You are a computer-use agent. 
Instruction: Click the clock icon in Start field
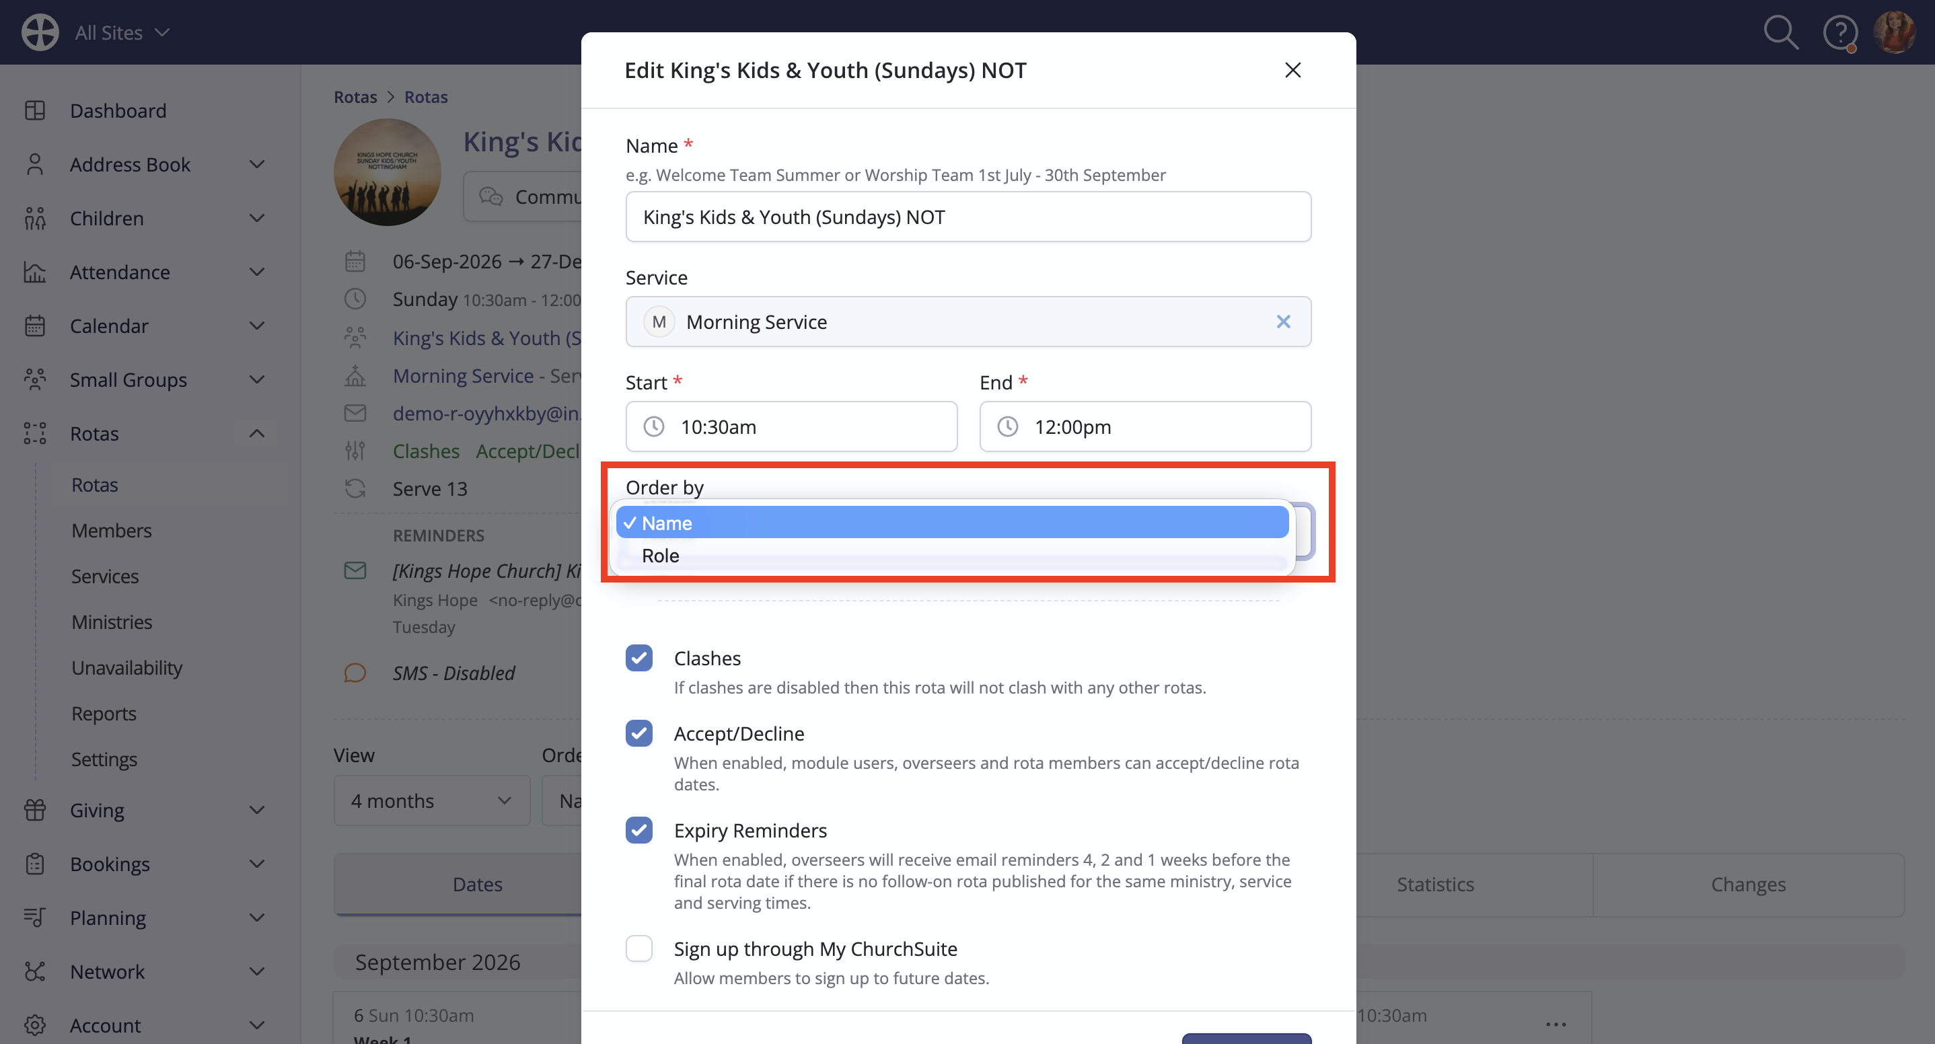[x=653, y=426]
